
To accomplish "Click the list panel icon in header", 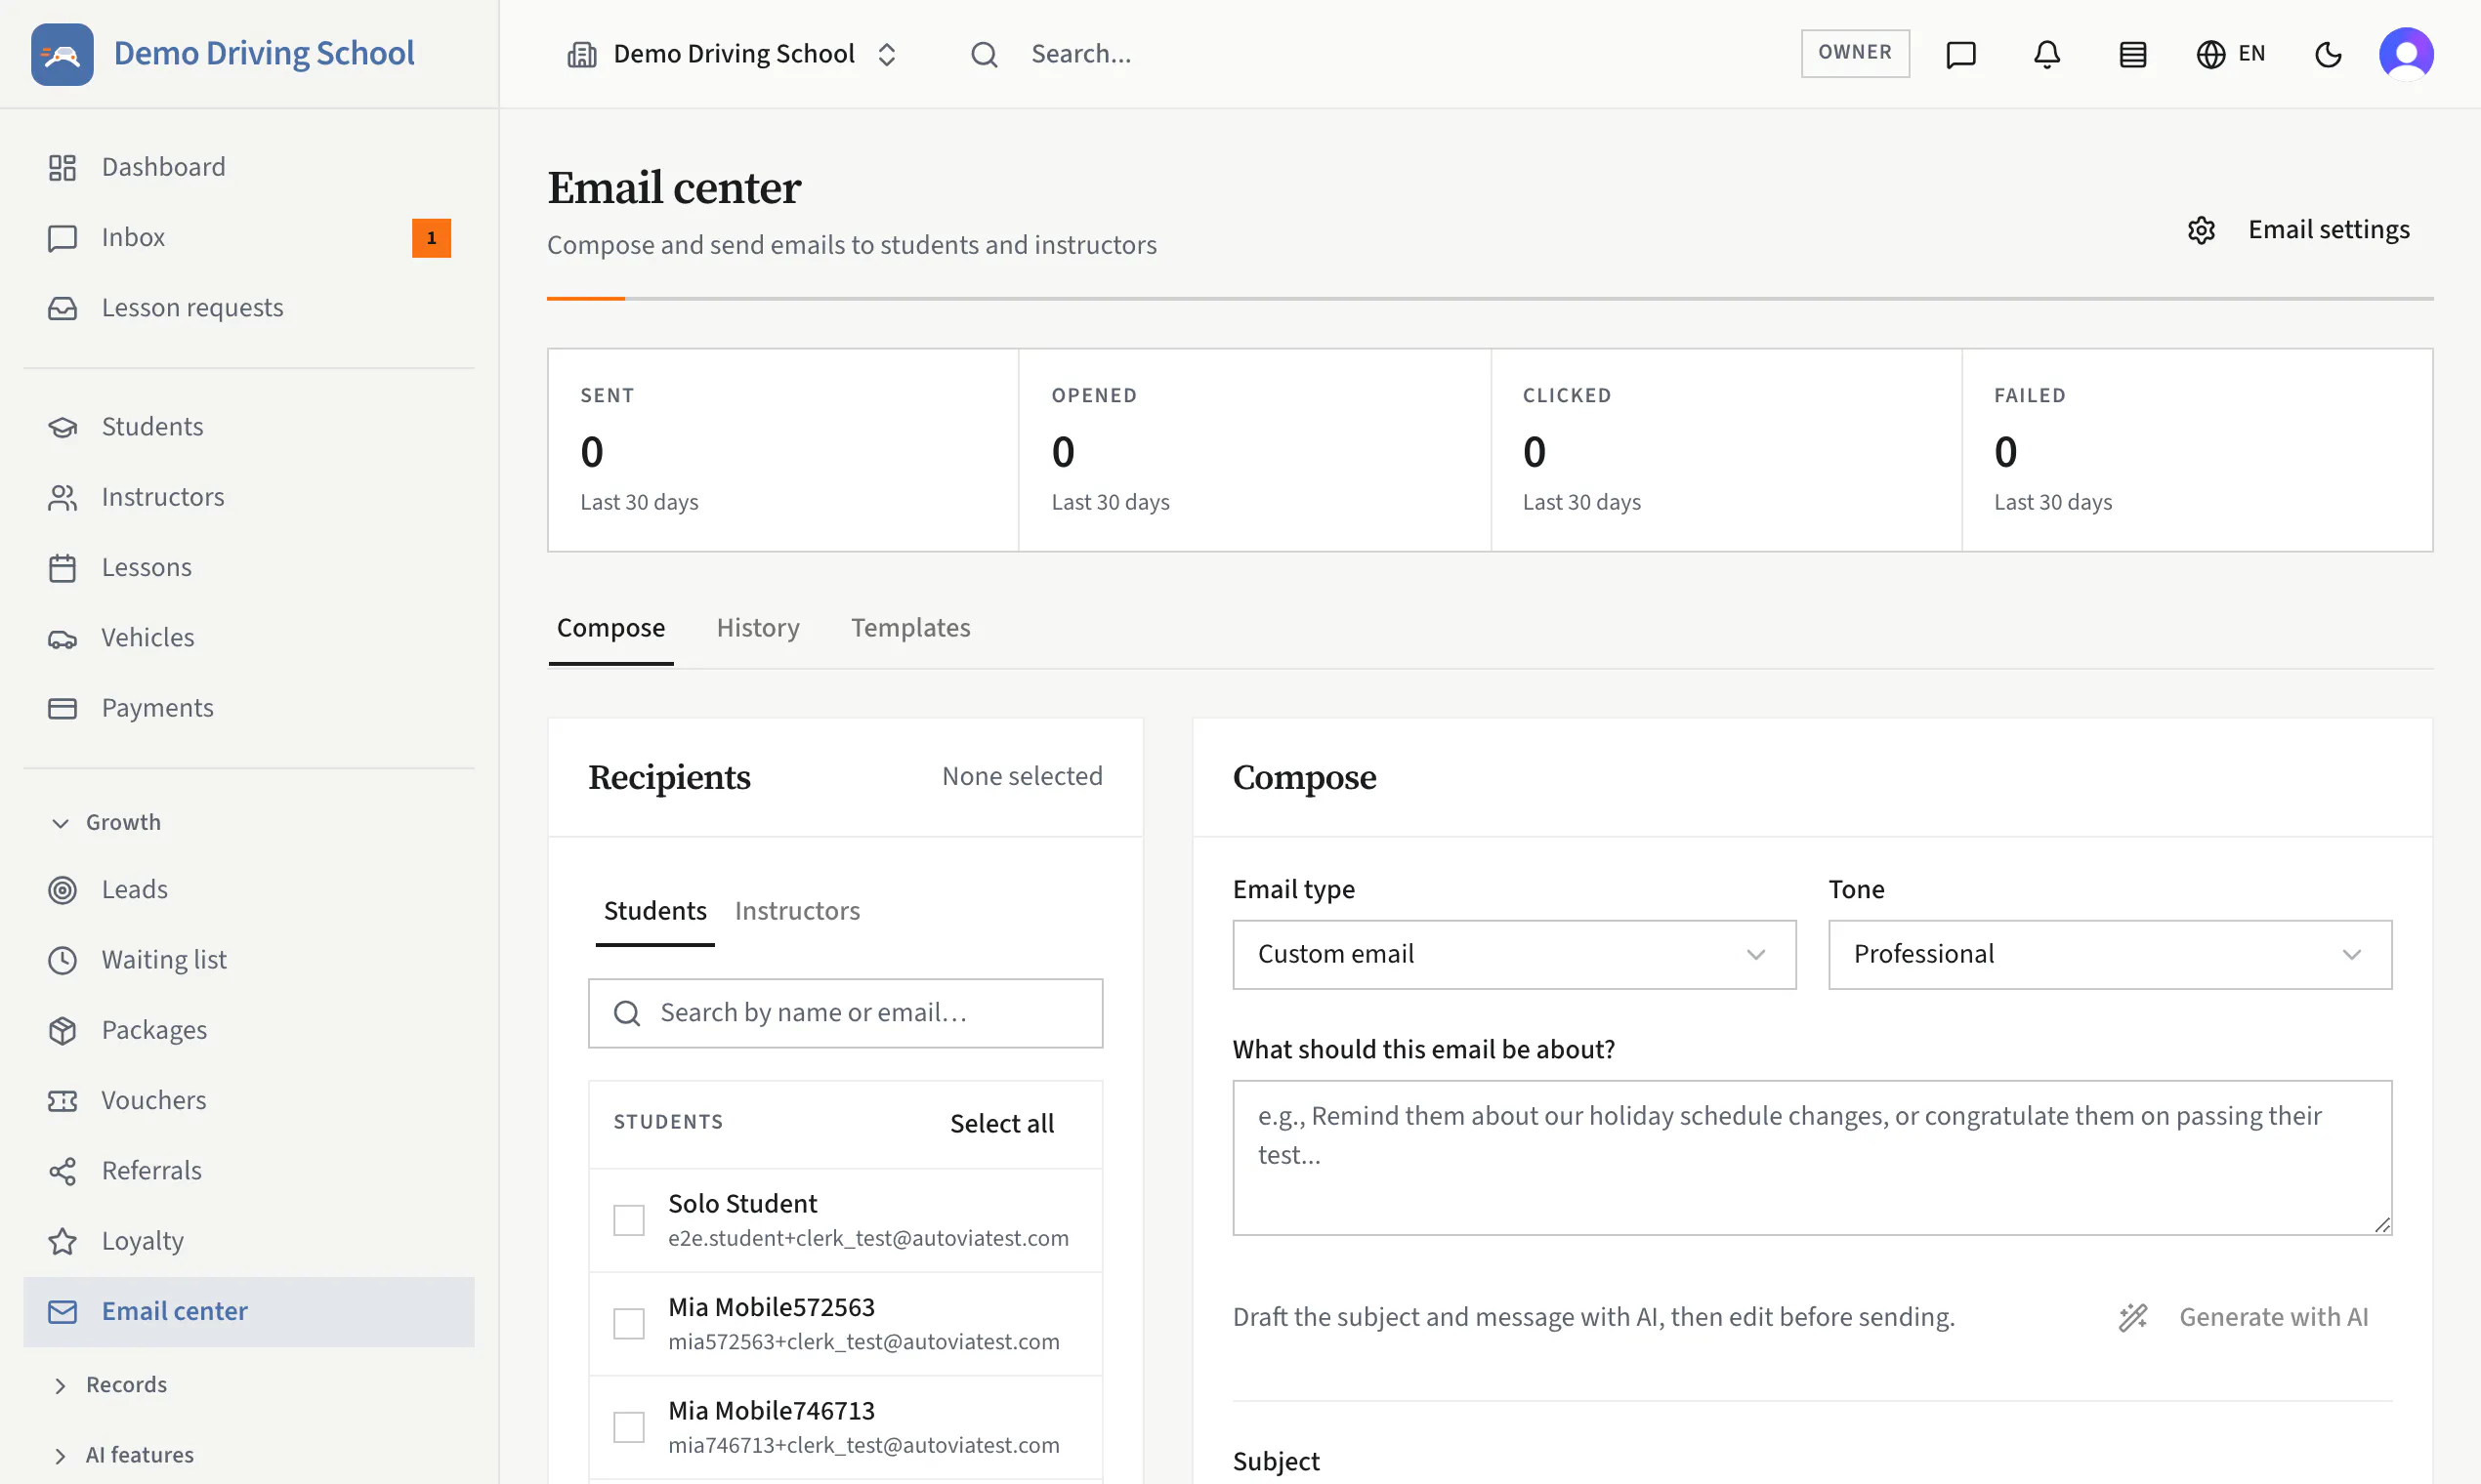I will [x=2133, y=54].
